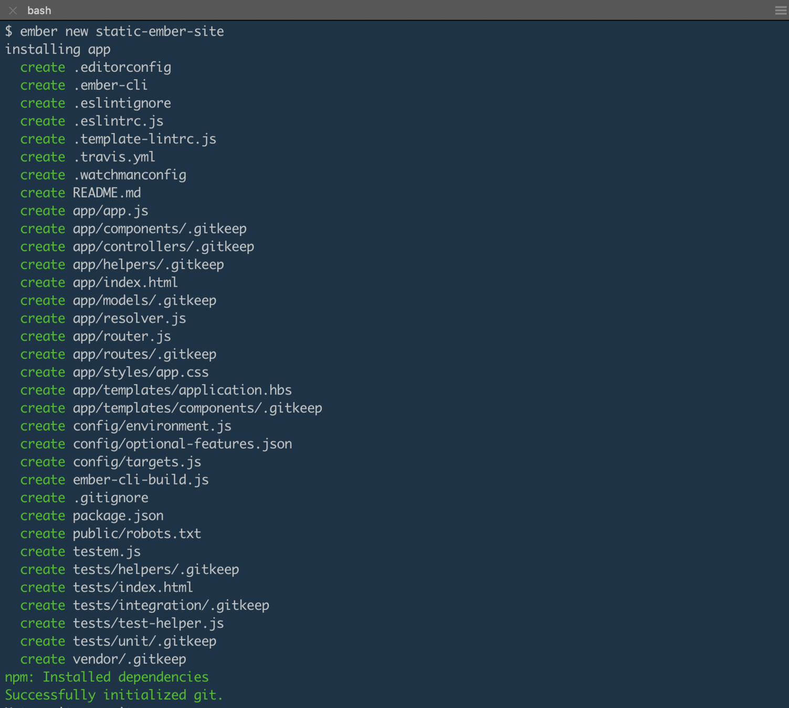Click the 'app/templates/components/.gitkeep' path
Viewport: 789px width, 708px height.
[198, 408]
